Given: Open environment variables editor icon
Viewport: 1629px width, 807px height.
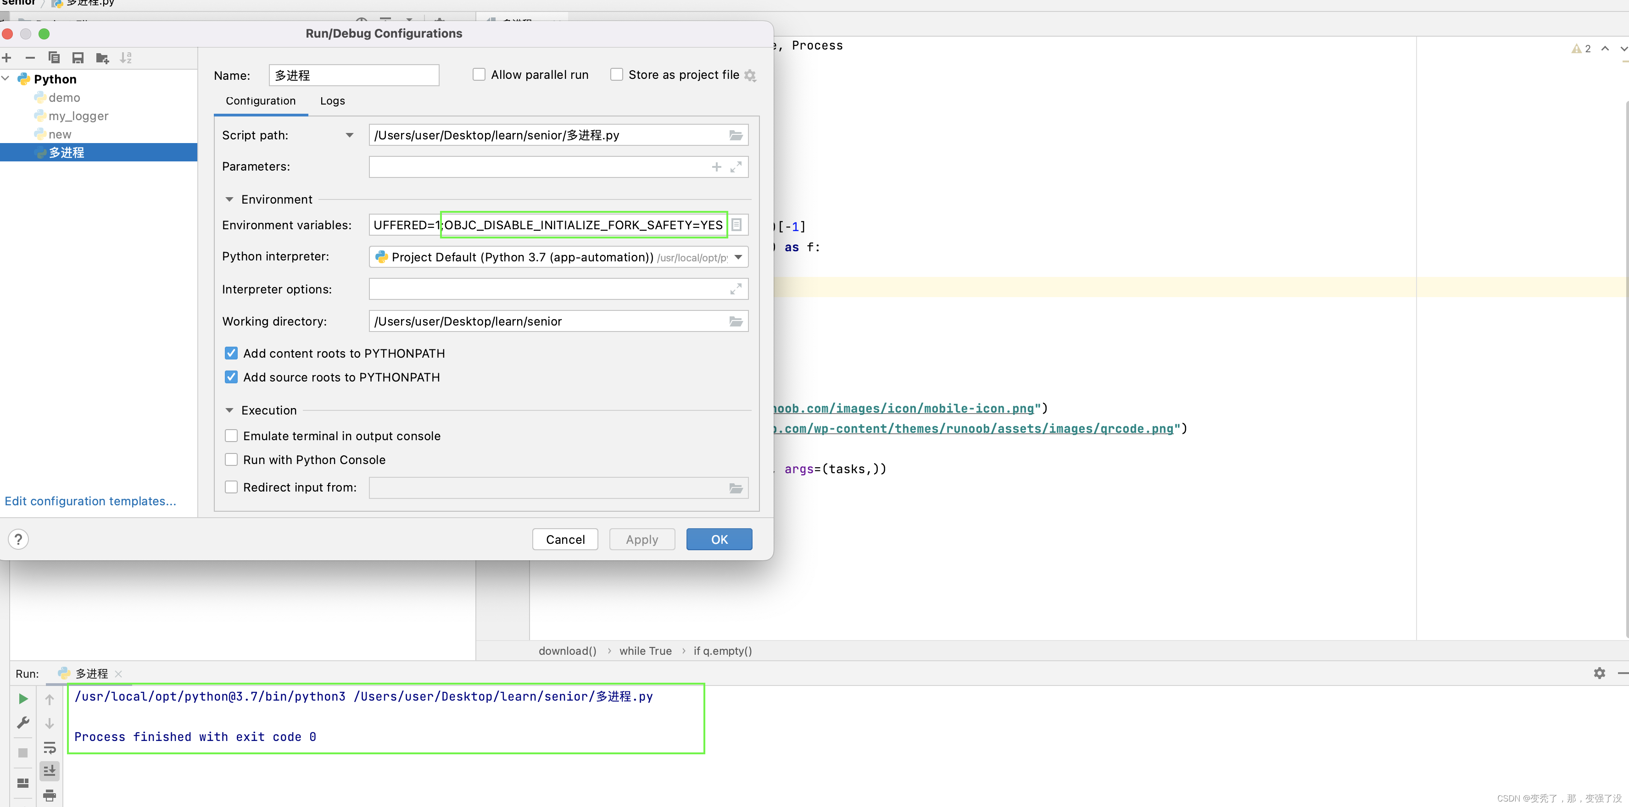Looking at the screenshot, I should [x=736, y=225].
